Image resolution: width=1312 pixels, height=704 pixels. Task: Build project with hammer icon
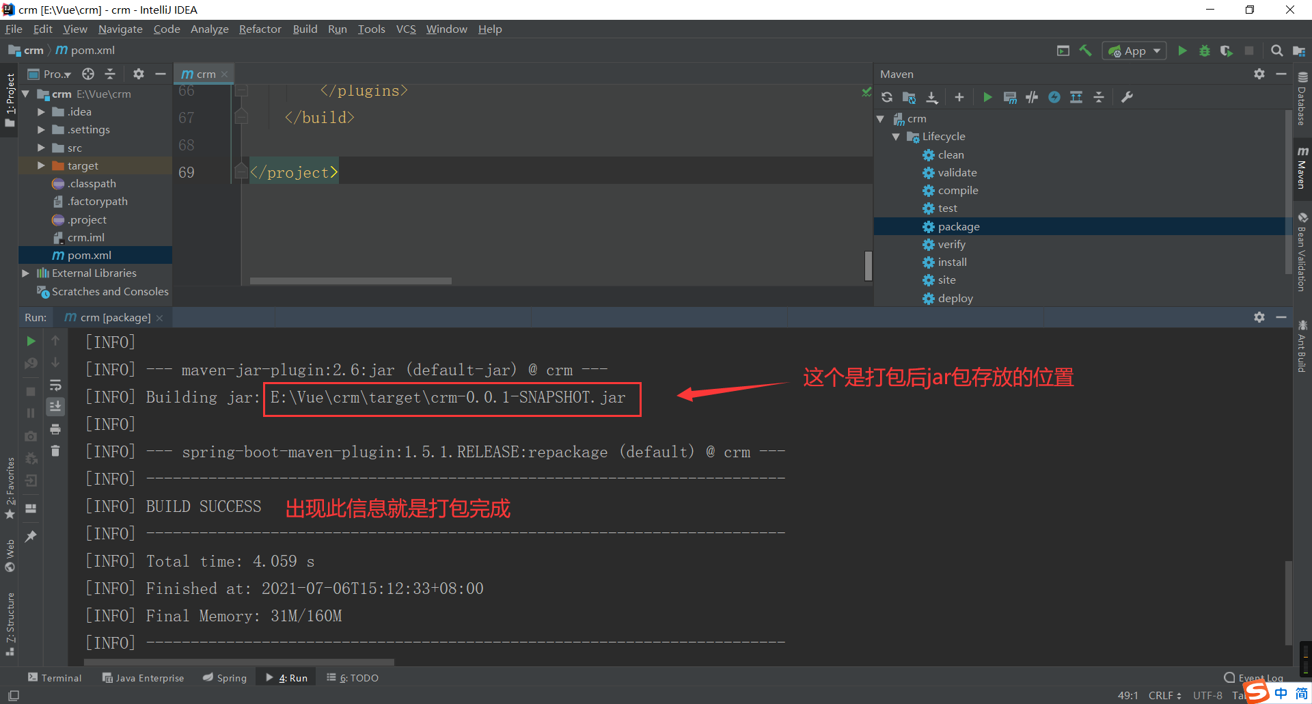1085,51
